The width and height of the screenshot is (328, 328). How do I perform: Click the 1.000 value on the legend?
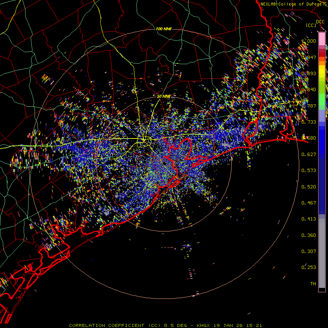(309, 41)
